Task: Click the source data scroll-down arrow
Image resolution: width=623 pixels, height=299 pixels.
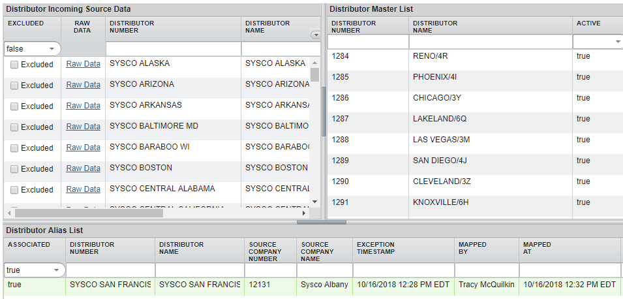Action: click(314, 202)
